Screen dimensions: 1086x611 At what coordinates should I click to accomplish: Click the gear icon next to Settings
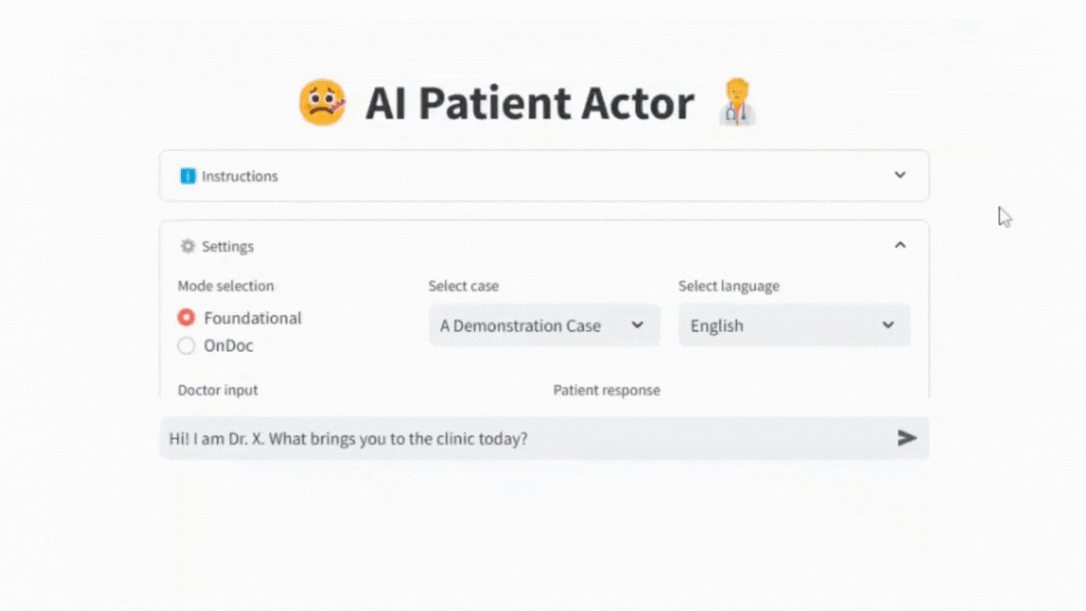(188, 245)
